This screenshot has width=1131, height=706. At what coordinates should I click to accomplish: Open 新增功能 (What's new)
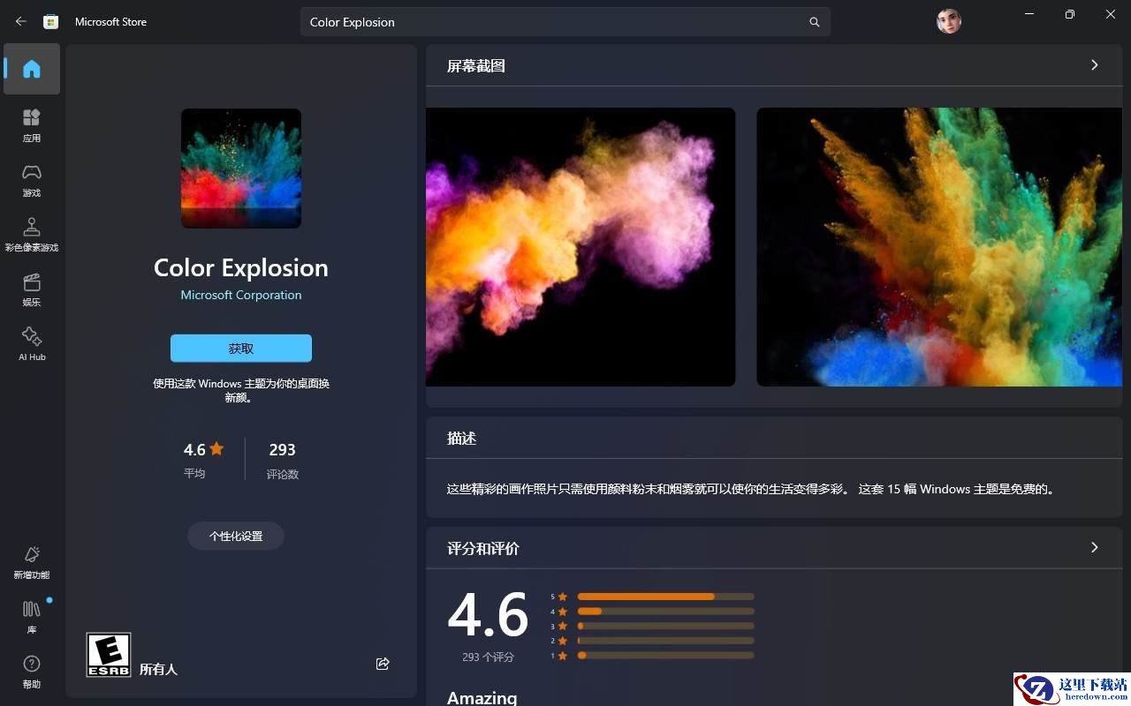[x=32, y=562]
